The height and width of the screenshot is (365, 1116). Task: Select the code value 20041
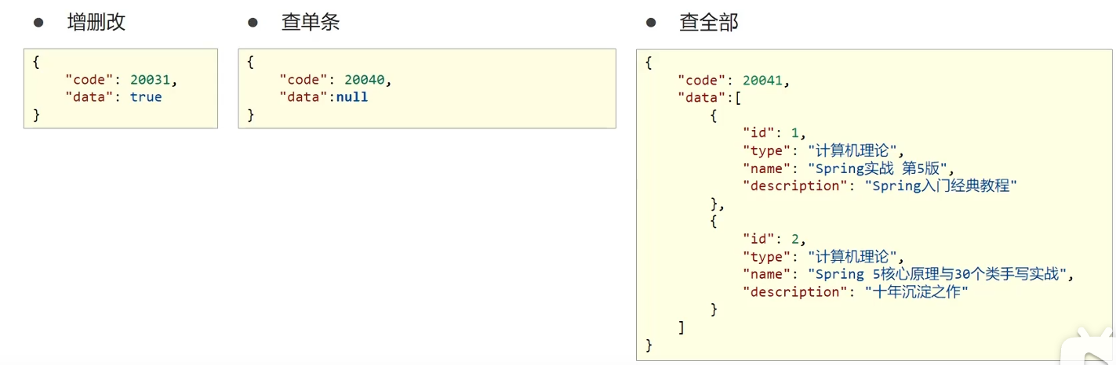point(762,80)
